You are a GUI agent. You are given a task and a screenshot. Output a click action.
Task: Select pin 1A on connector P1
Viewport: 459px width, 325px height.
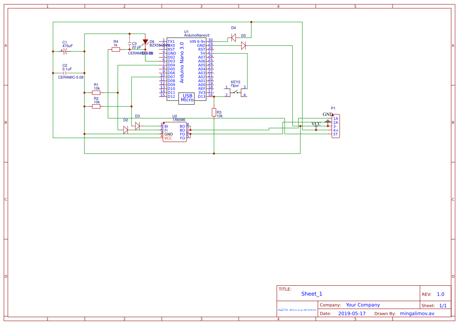tap(335, 119)
